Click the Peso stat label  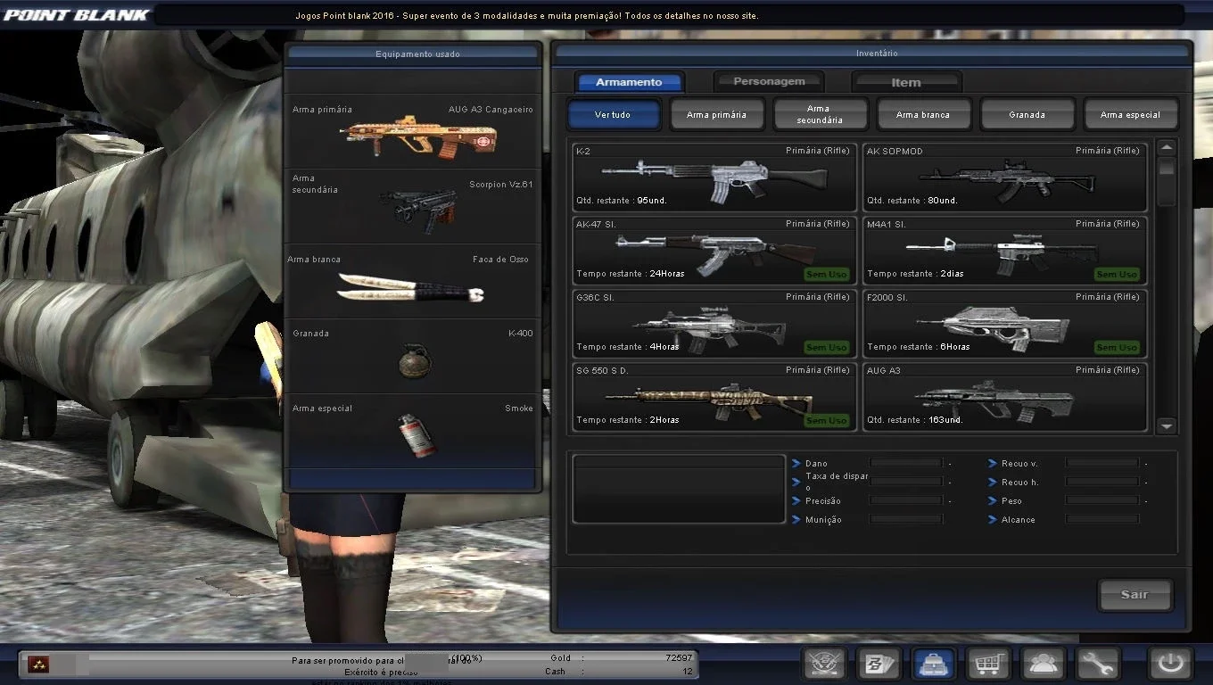[x=1011, y=501]
